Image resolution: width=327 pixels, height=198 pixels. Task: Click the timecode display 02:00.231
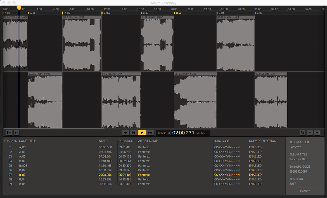(183, 133)
